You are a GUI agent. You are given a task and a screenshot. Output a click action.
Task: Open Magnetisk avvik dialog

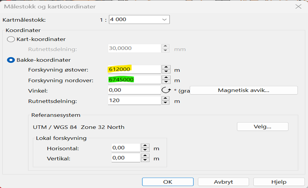(244, 90)
